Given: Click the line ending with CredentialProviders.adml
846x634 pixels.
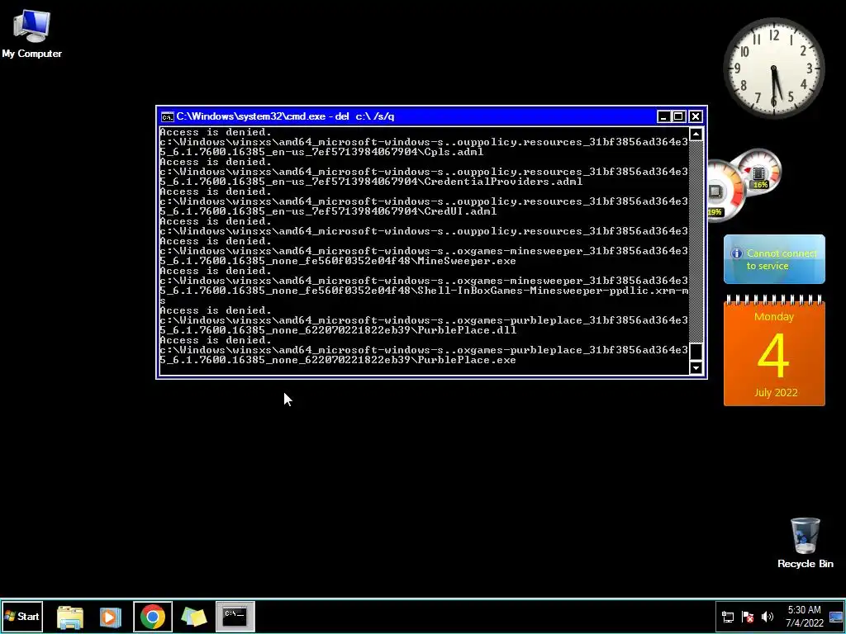Looking at the screenshot, I should pos(371,182).
